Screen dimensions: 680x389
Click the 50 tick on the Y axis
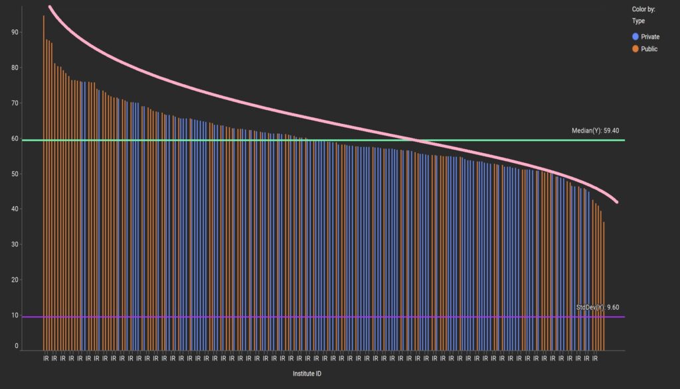pyautogui.click(x=15, y=174)
